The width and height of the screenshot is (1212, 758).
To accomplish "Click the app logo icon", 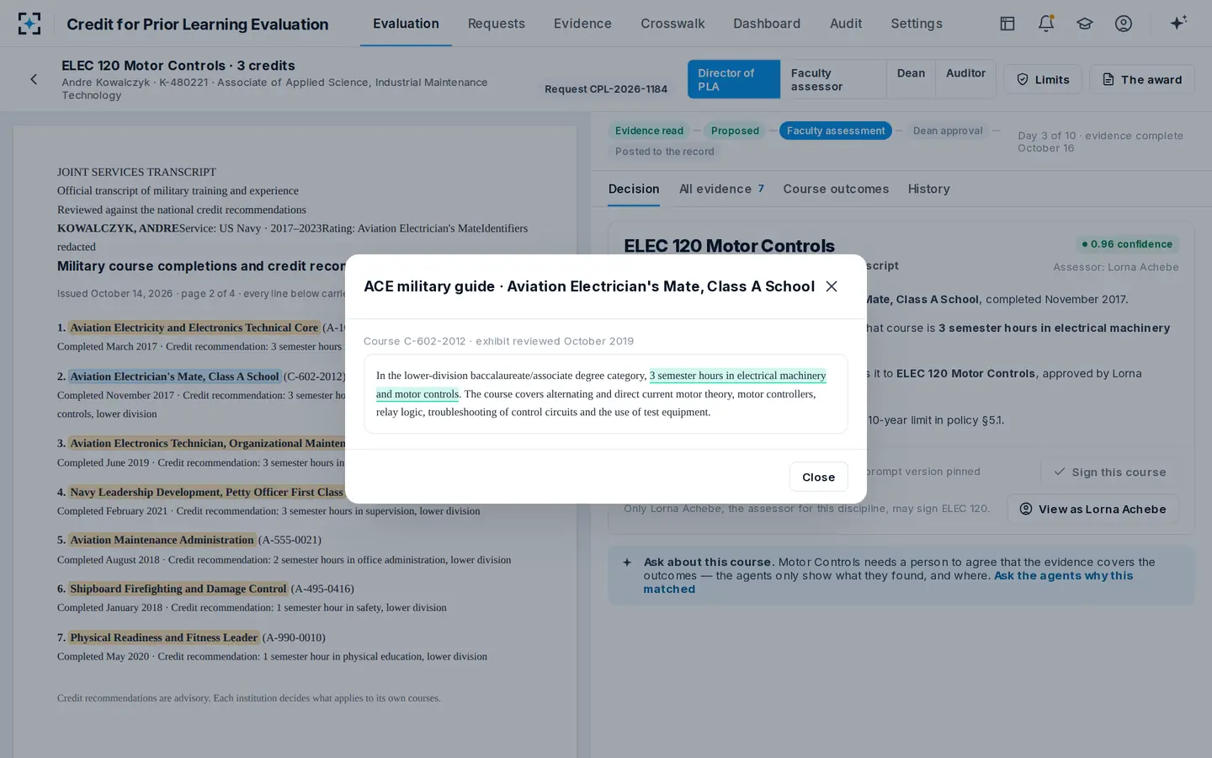I will pyautogui.click(x=29, y=24).
